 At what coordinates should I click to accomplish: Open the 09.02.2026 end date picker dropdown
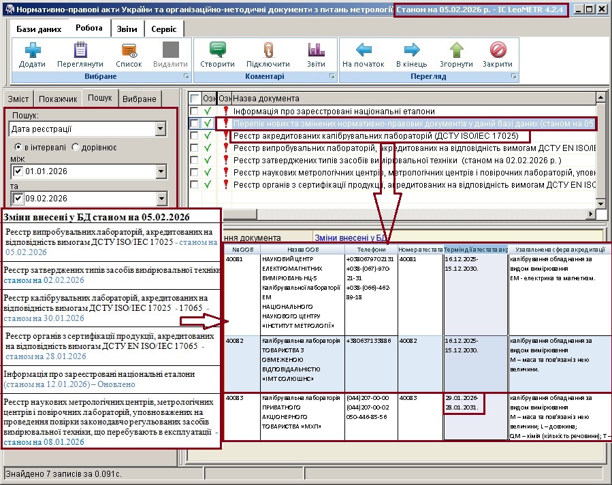pyautogui.click(x=160, y=199)
